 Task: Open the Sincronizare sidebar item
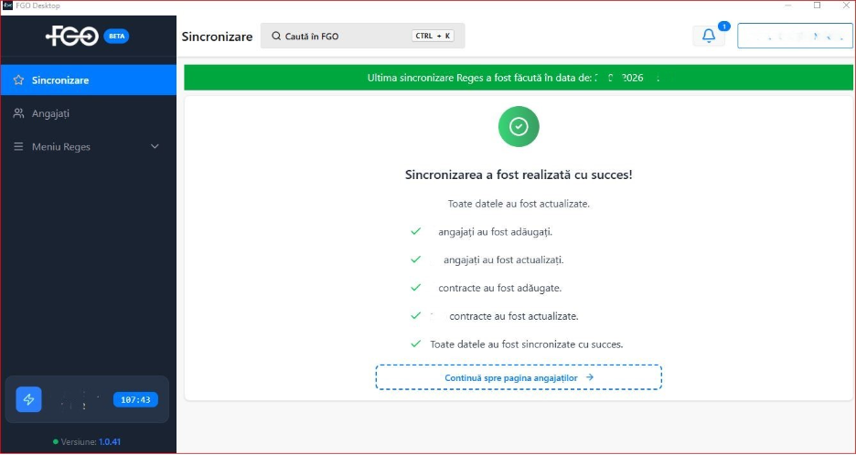click(x=89, y=80)
